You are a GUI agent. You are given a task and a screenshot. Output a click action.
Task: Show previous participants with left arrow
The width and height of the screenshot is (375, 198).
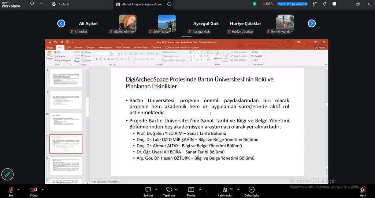[x=61, y=23]
